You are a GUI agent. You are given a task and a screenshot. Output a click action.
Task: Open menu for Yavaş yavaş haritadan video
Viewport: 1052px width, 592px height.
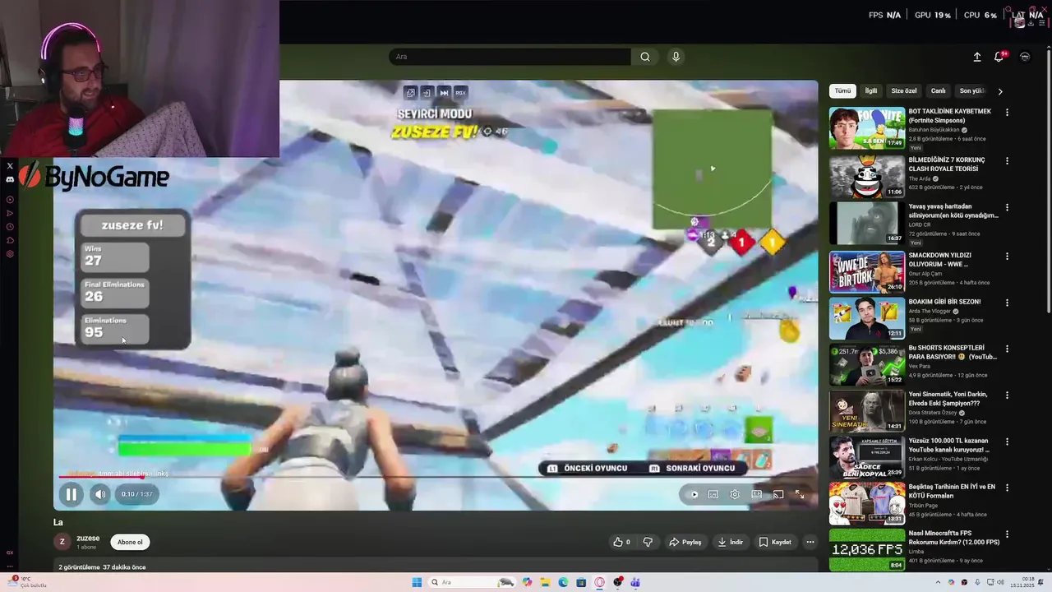(1007, 207)
